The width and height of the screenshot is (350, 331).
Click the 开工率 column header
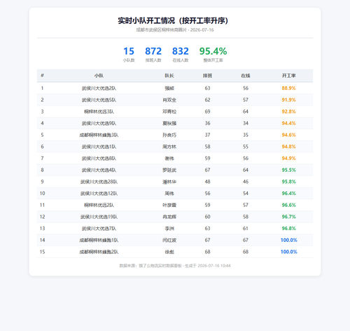pyautogui.click(x=289, y=76)
